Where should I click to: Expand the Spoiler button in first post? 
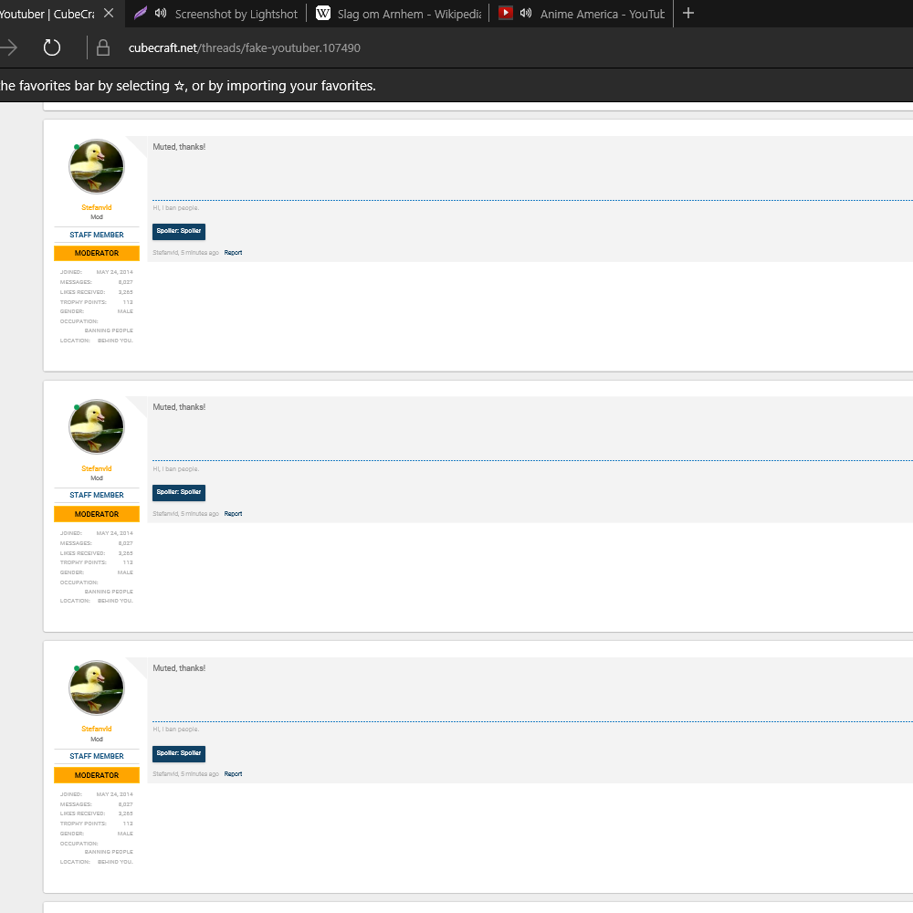coord(179,231)
